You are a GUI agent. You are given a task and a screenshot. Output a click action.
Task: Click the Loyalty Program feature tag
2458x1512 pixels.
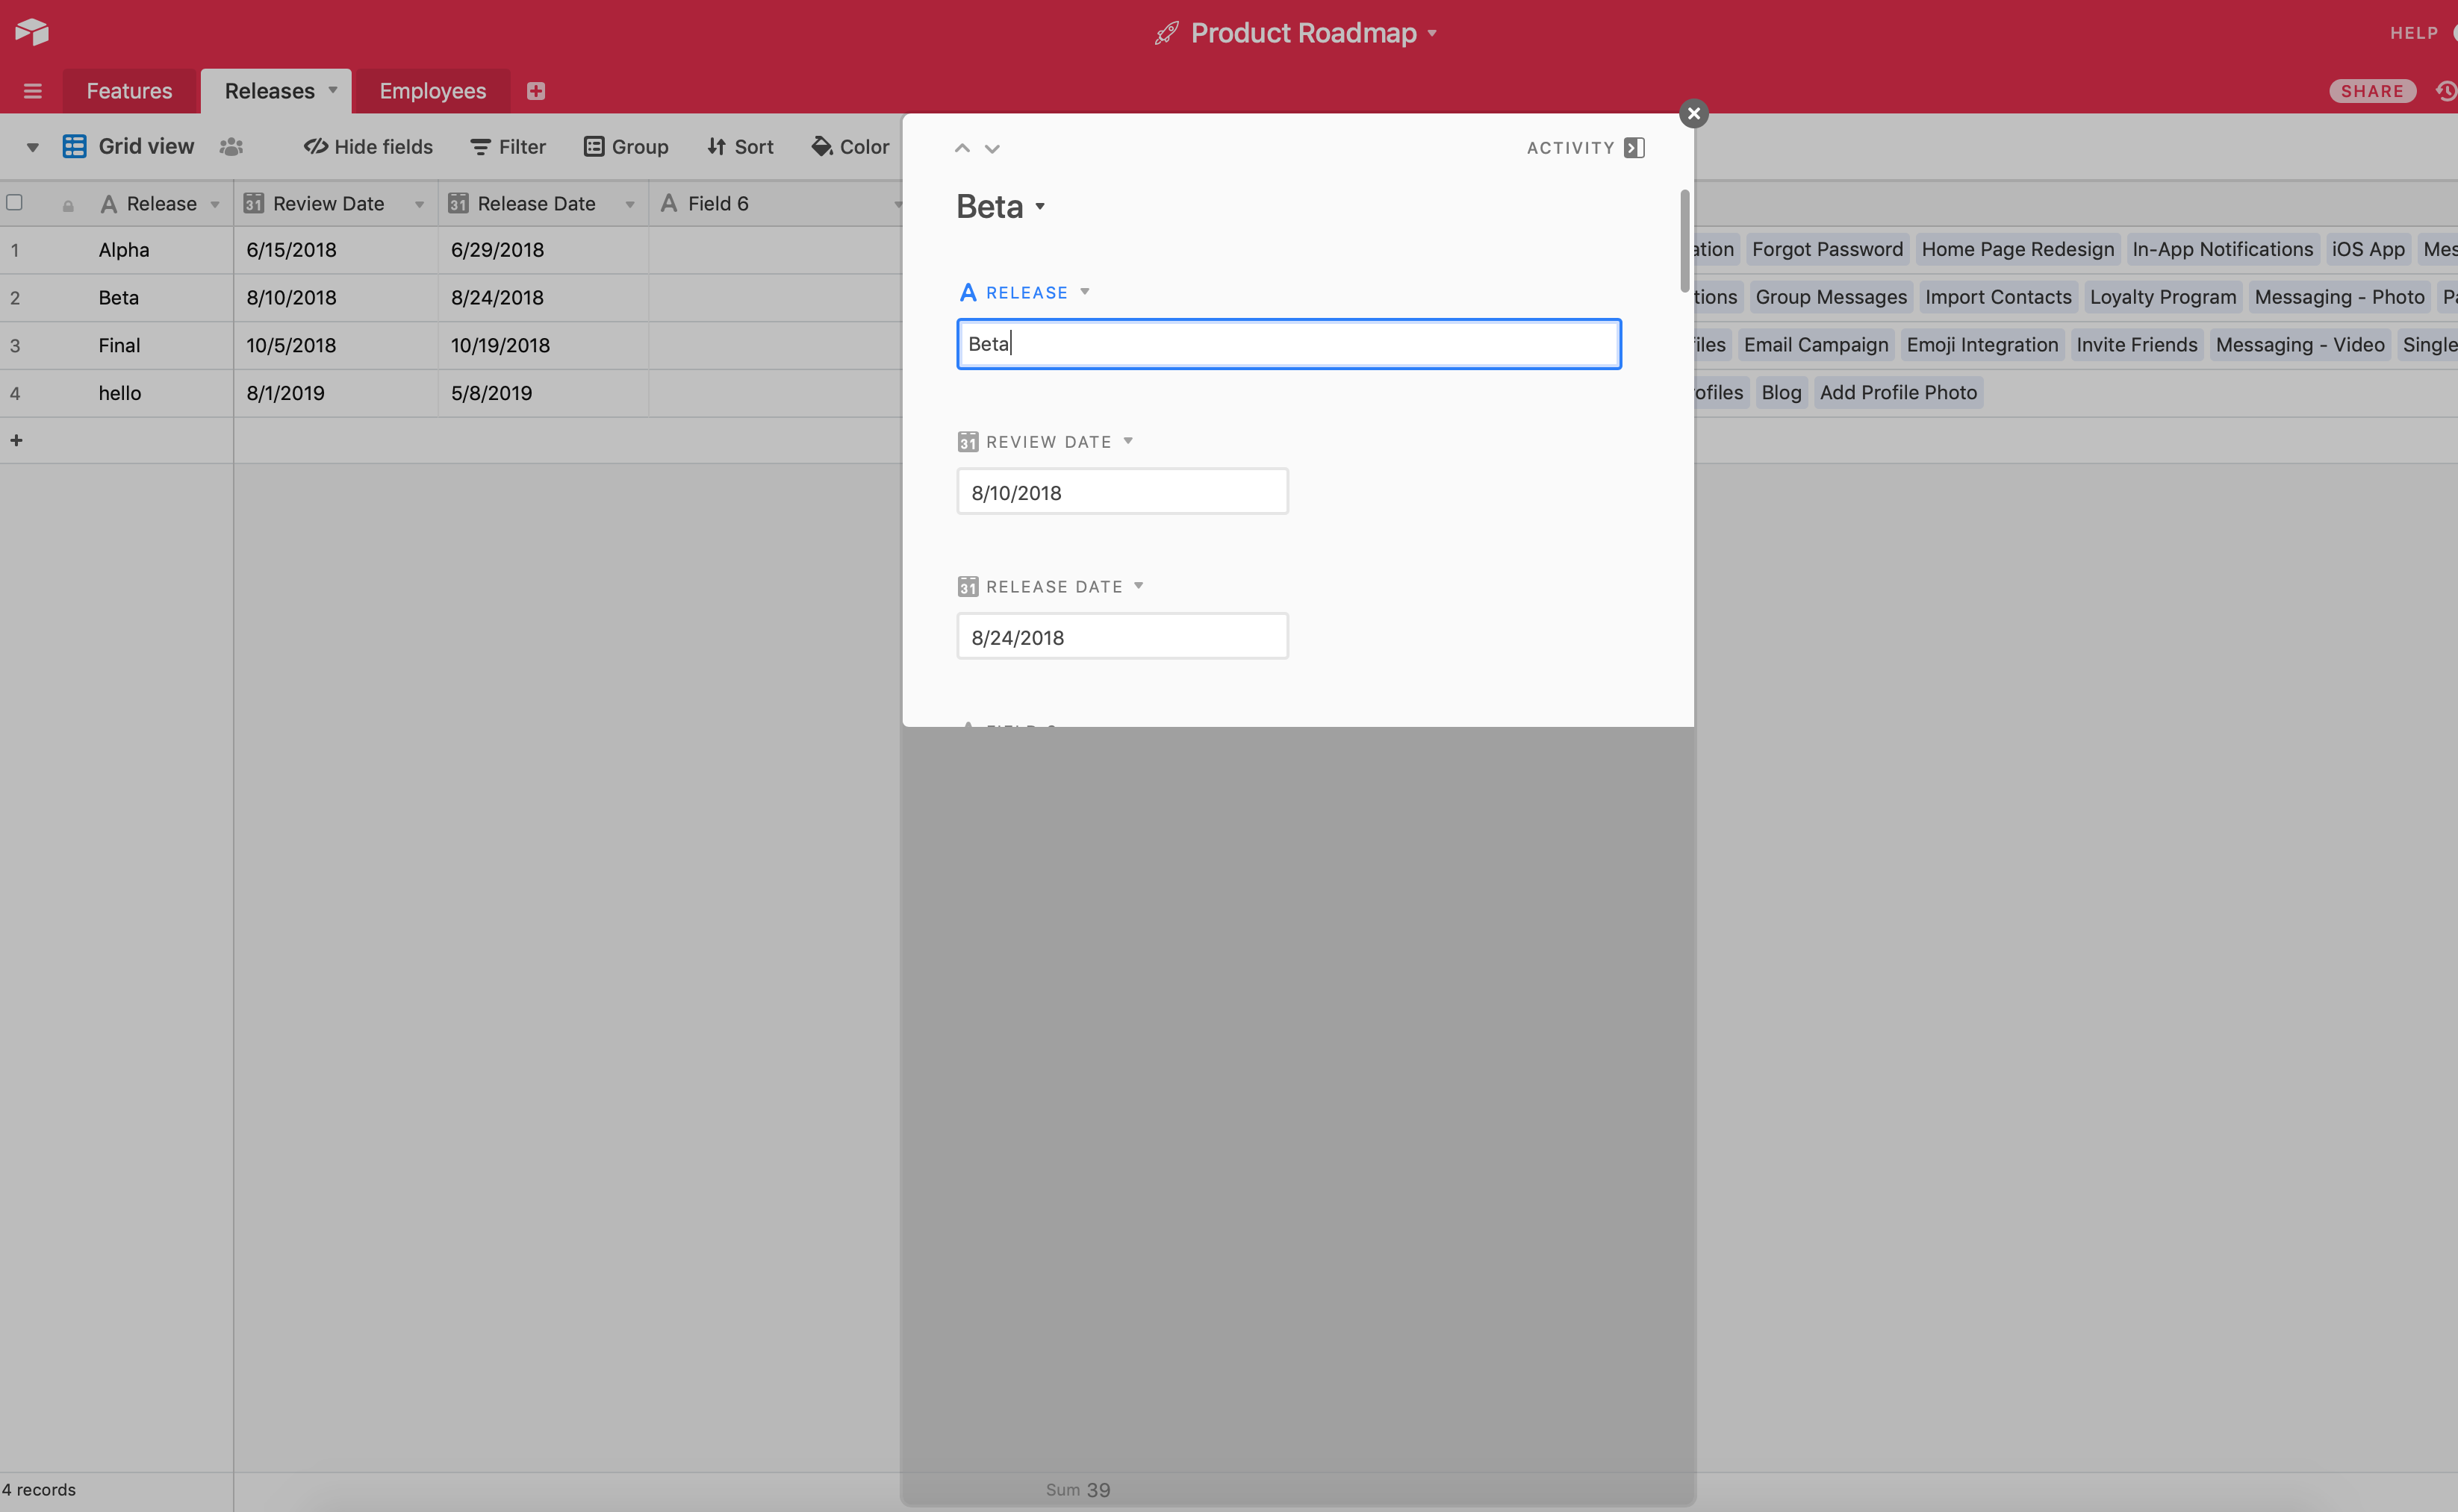(2163, 297)
